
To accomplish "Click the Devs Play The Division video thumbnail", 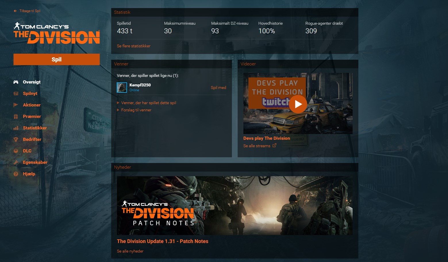I will click(298, 103).
